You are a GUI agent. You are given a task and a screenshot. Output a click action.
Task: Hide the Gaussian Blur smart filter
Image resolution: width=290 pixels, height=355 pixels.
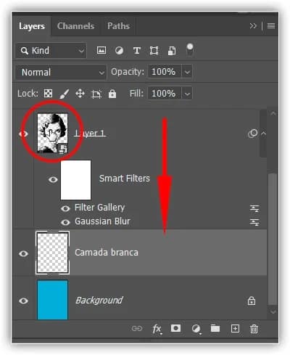coord(65,222)
